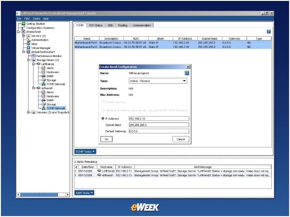290x217 pixels.
Task: Click the tree scrollbar right arrow
Action: pos(68,194)
